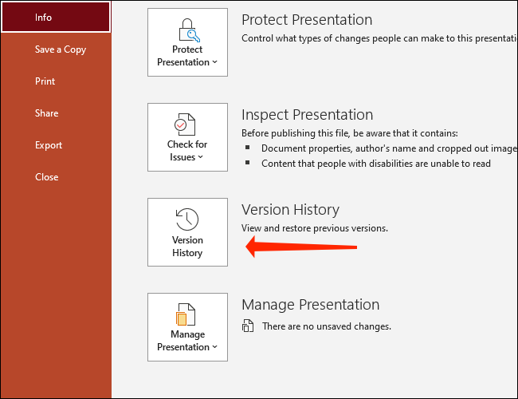Click the Manage Presentation heading
Image resolution: width=518 pixels, height=399 pixels.
click(x=310, y=304)
